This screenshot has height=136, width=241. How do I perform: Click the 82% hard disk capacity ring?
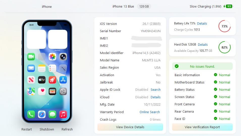point(225,47)
